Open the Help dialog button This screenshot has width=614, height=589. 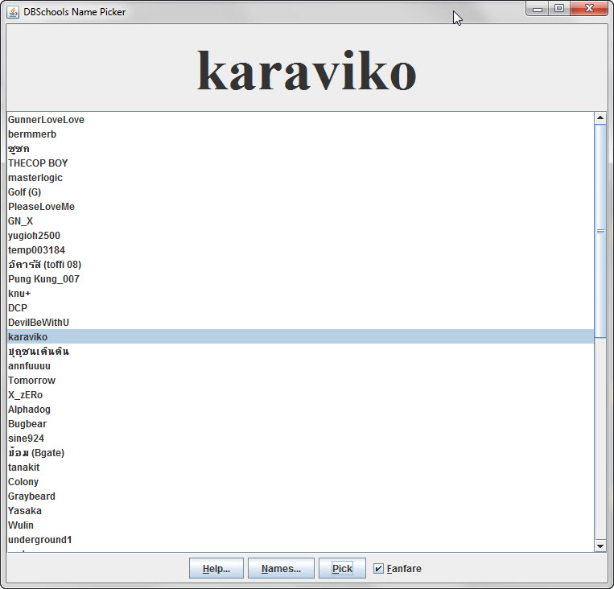pyautogui.click(x=216, y=568)
